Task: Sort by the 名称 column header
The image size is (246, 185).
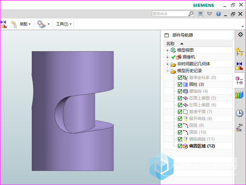Action: click(198, 43)
